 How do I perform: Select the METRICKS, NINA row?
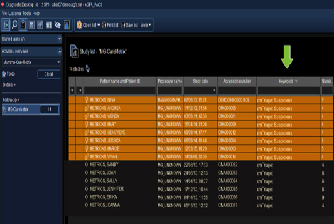click(201, 100)
